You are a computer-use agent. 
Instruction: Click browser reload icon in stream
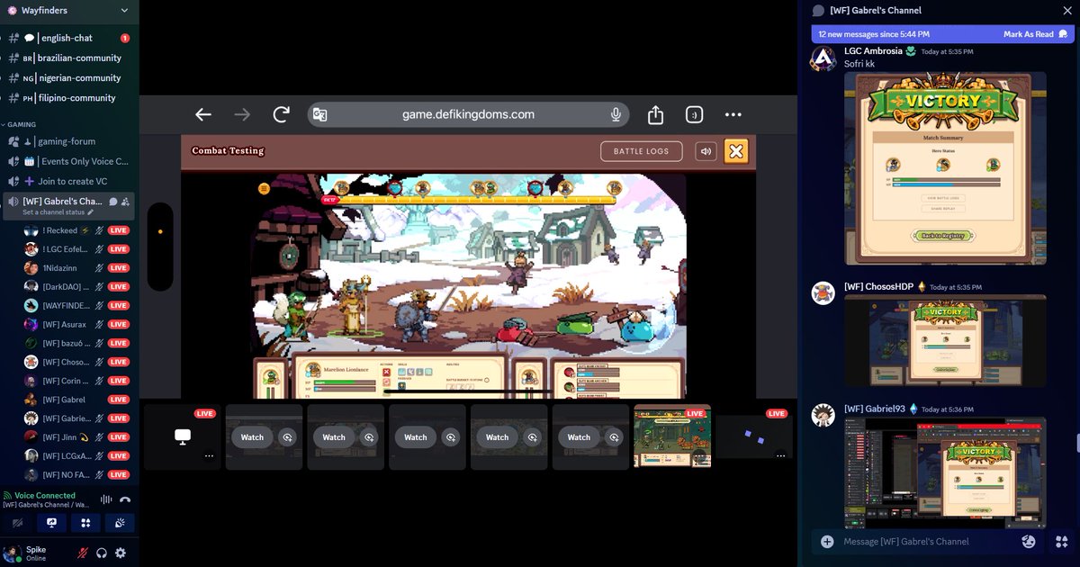coord(282,114)
